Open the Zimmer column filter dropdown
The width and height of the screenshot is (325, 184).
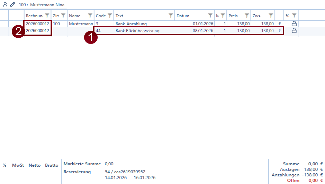63,16
